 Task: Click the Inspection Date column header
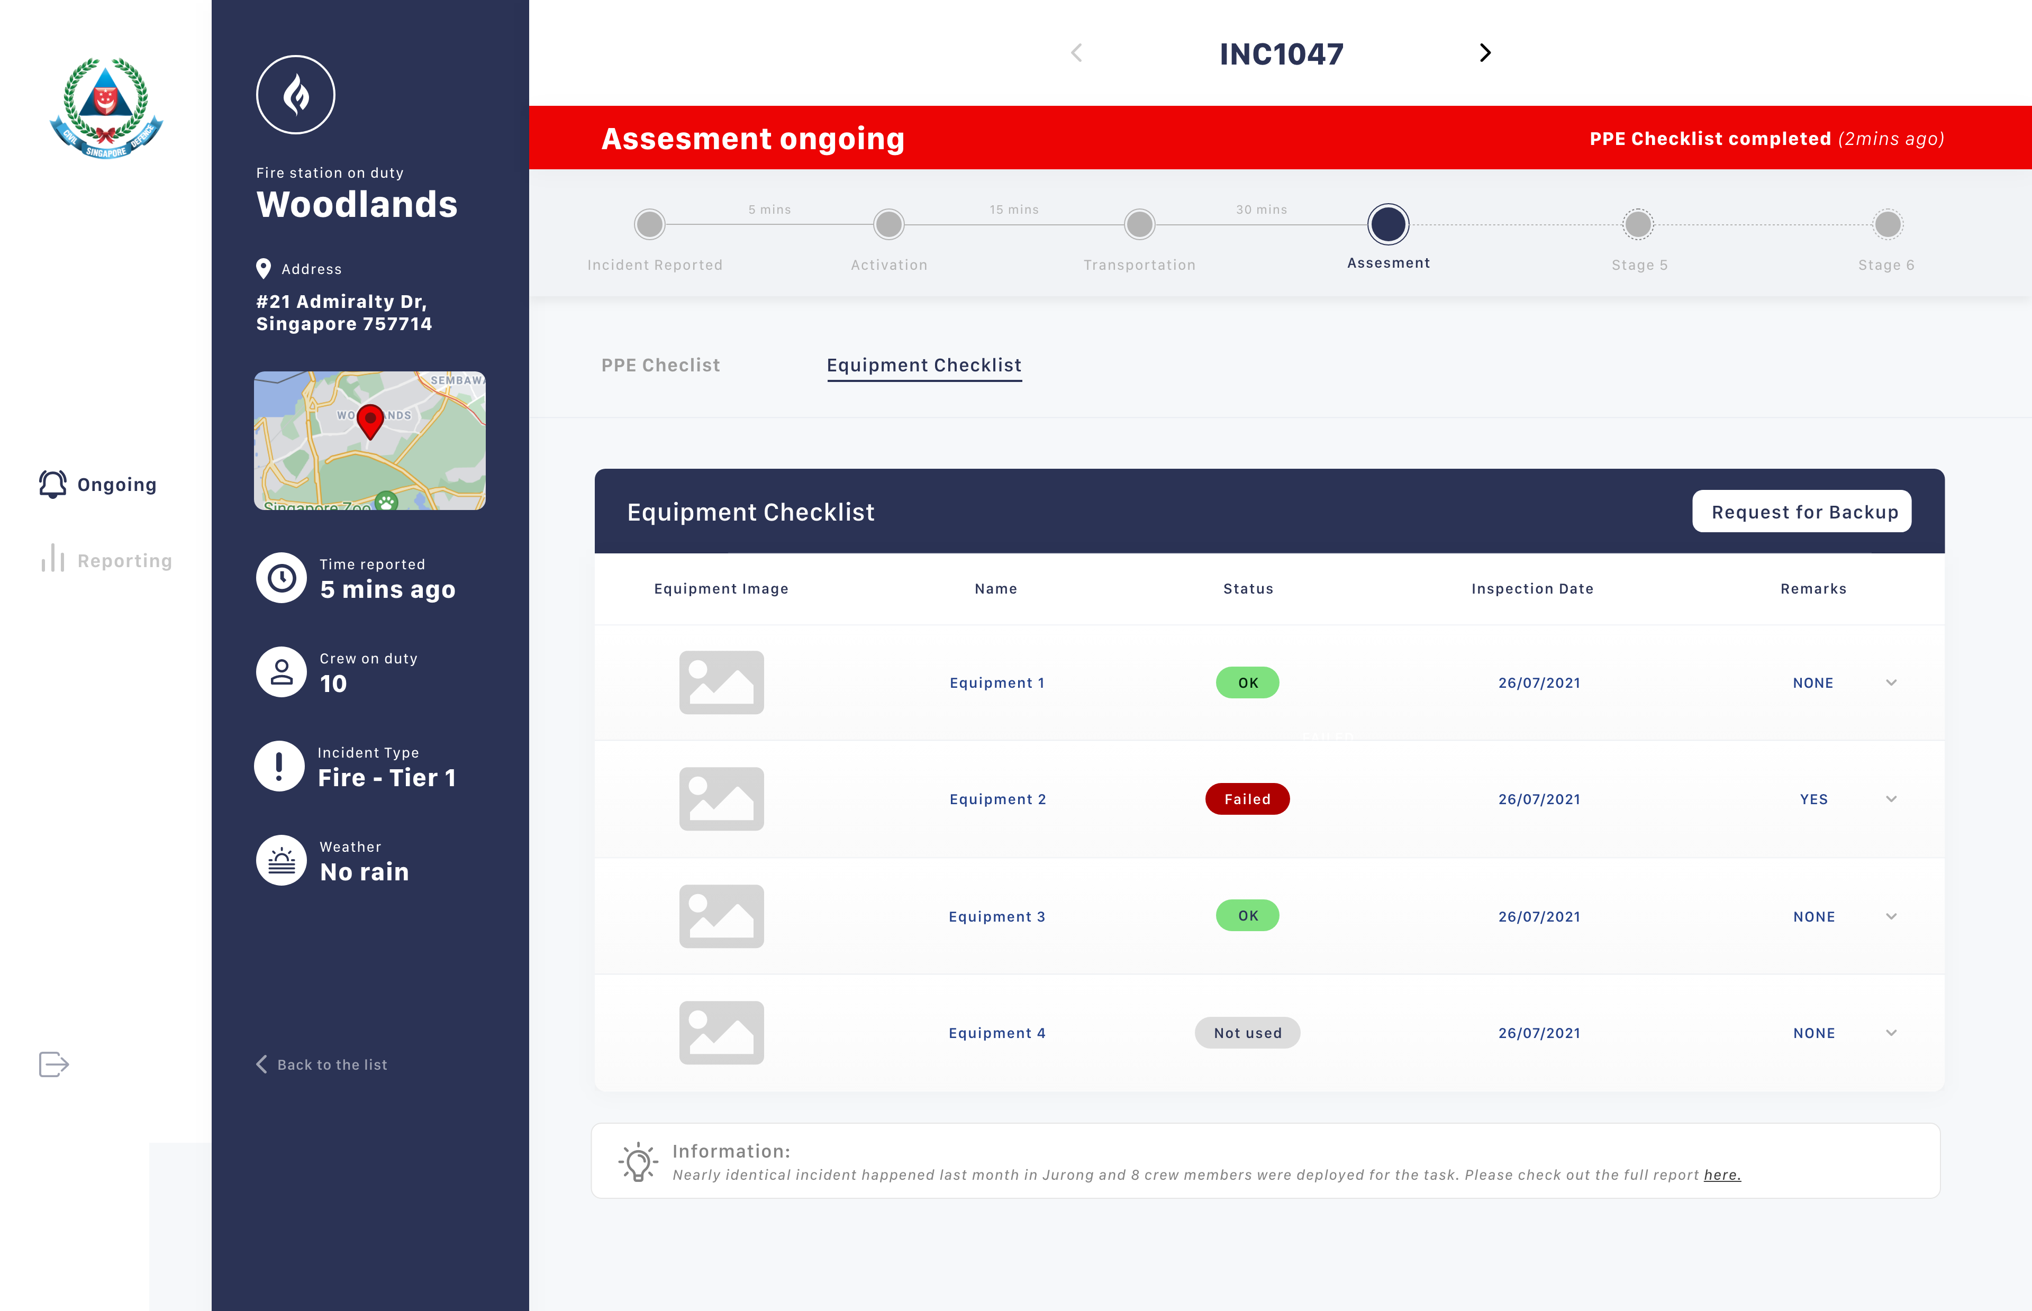[x=1532, y=589]
